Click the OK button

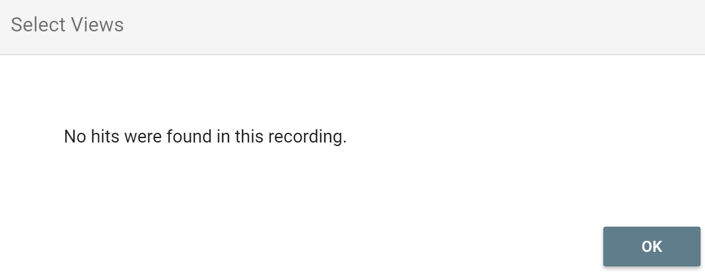coord(651,247)
